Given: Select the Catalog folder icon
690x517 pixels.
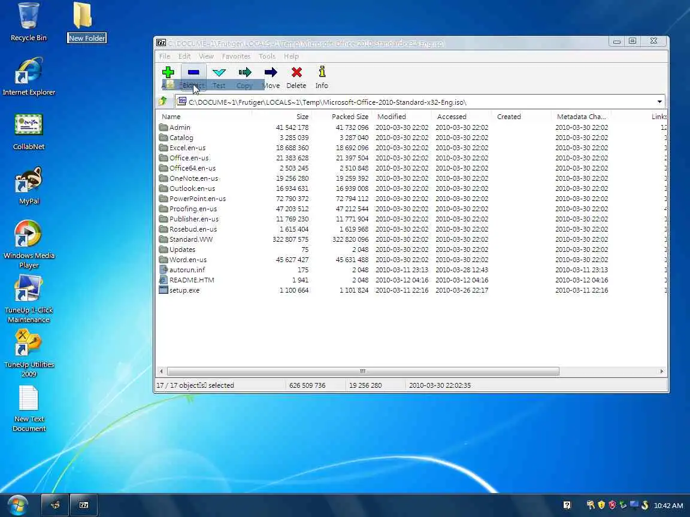Looking at the screenshot, I should point(164,137).
